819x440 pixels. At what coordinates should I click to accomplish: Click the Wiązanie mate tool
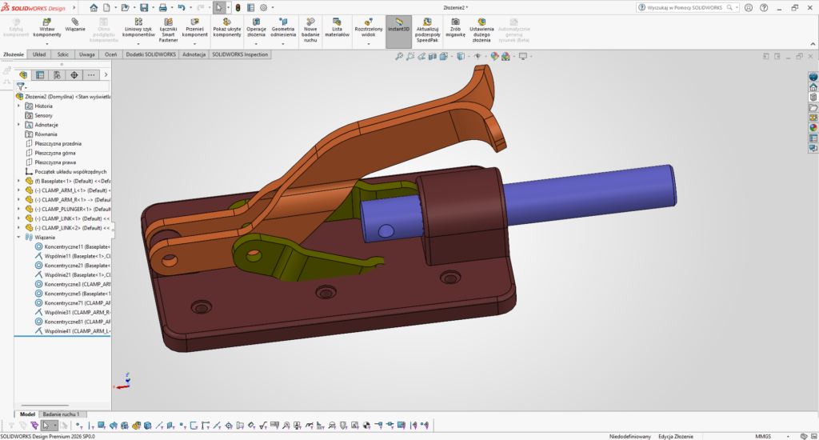[x=75, y=26]
